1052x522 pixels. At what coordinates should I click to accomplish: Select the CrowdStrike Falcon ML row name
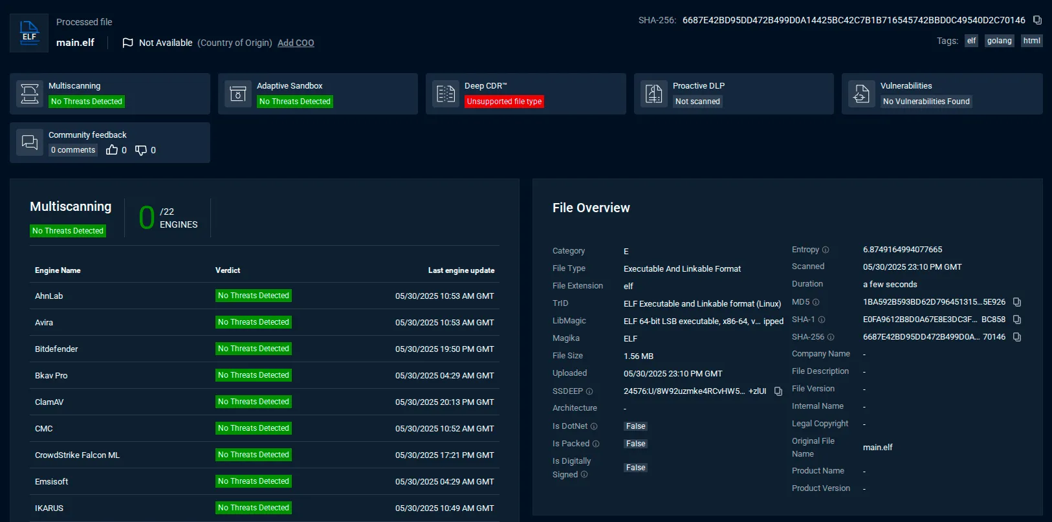point(77,455)
